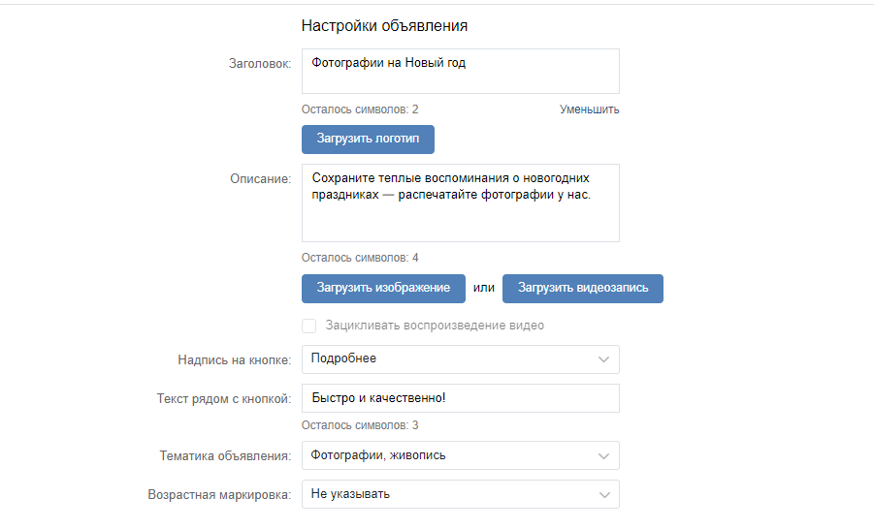Click the 'Осталось символов: 4' counter
The width and height of the screenshot is (874, 529).
(360, 258)
